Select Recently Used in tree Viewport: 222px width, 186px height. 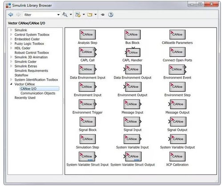[25, 98]
